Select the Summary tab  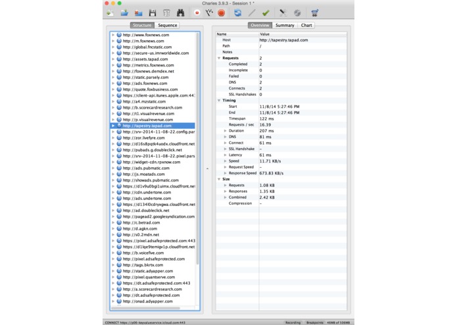pyautogui.click(x=285, y=26)
